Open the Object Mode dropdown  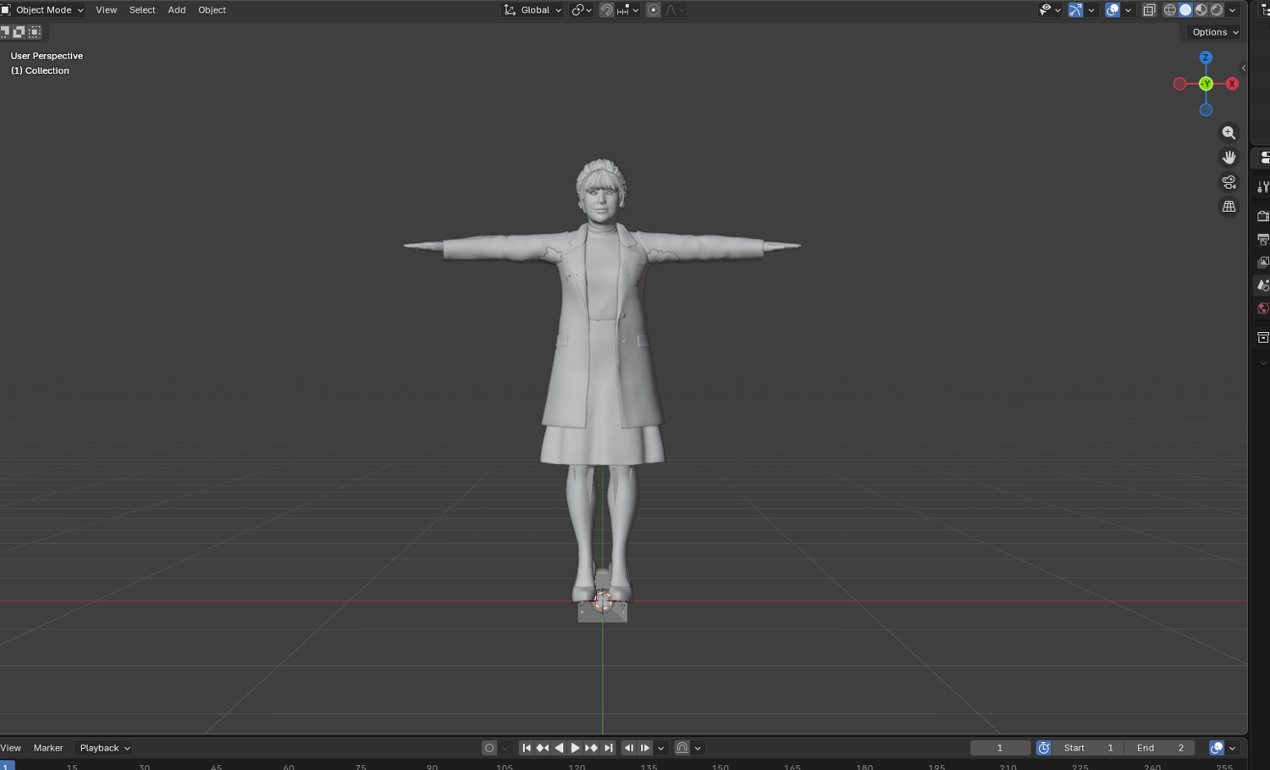click(42, 10)
